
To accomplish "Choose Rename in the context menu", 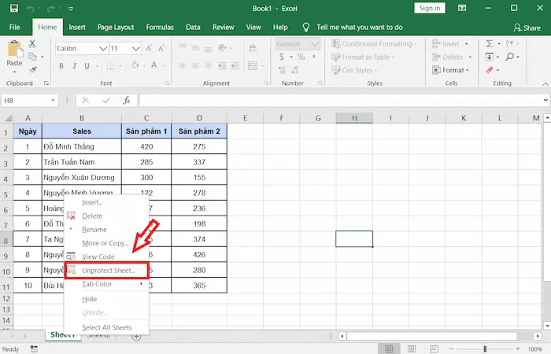I will click(x=94, y=230).
